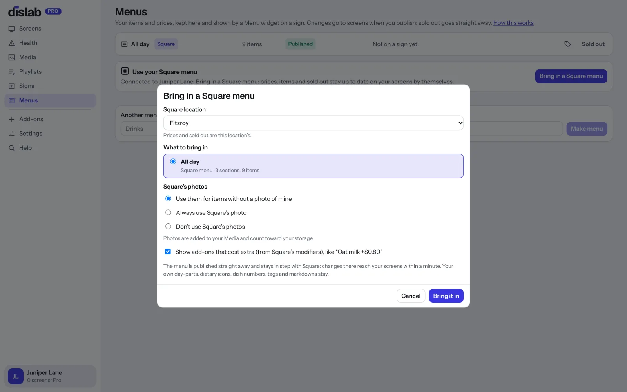Open the Settings sidebar item
Screen dimensions: 627x392
click(x=50, y=134)
